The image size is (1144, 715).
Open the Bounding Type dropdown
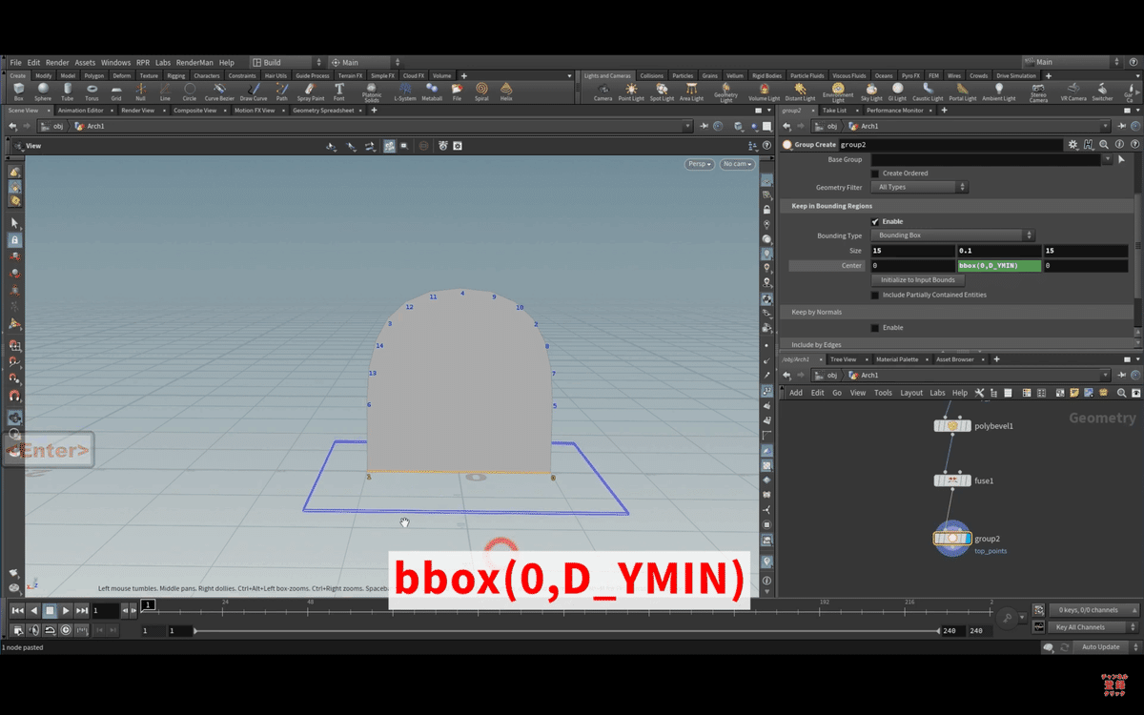tap(952, 235)
